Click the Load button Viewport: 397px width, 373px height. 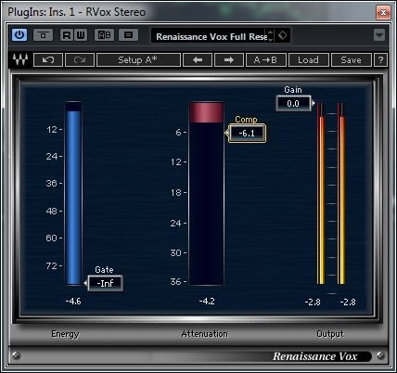click(308, 59)
